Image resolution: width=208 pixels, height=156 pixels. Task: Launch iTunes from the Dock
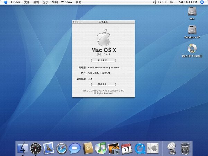(x=101, y=148)
